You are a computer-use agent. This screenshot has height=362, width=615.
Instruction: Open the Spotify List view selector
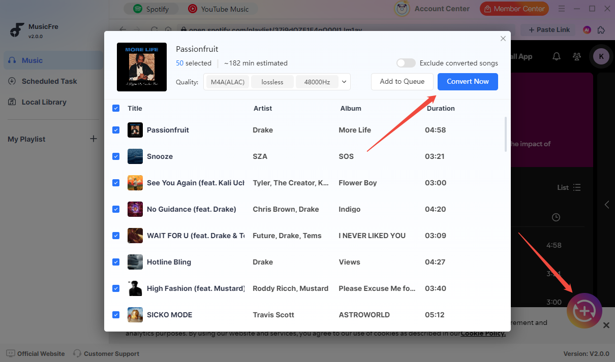click(x=569, y=187)
